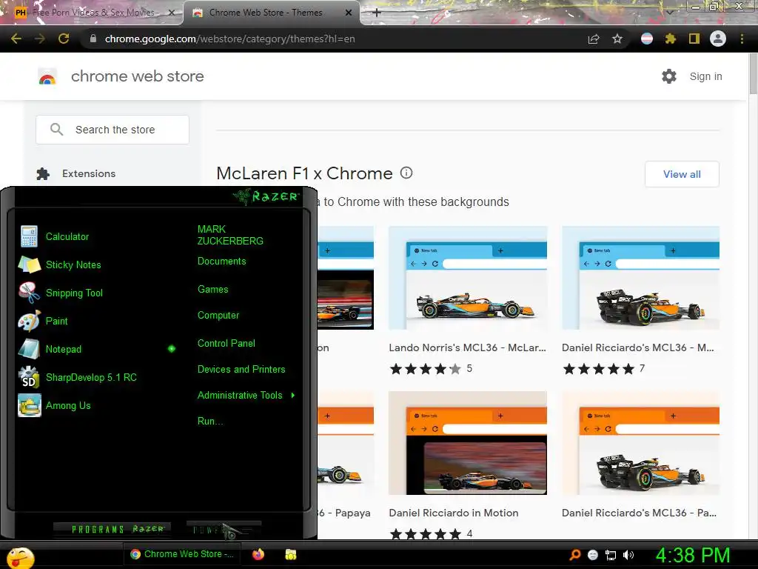
Task: Open the Chrome three-dot menu
Action: [742, 39]
